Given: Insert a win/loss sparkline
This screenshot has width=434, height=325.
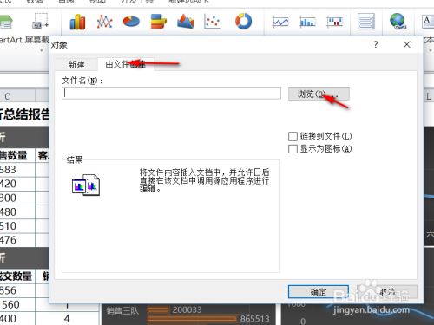Looking at the screenshot, I should click(335, 22).
